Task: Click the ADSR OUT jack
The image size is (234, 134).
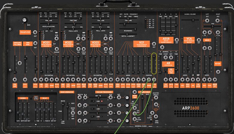Action: point(177,40)
